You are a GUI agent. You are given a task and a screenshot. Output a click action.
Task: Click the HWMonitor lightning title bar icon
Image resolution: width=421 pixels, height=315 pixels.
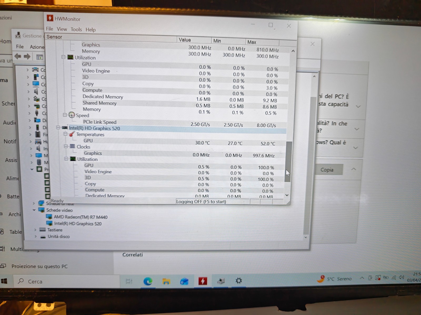click(50, 18)
